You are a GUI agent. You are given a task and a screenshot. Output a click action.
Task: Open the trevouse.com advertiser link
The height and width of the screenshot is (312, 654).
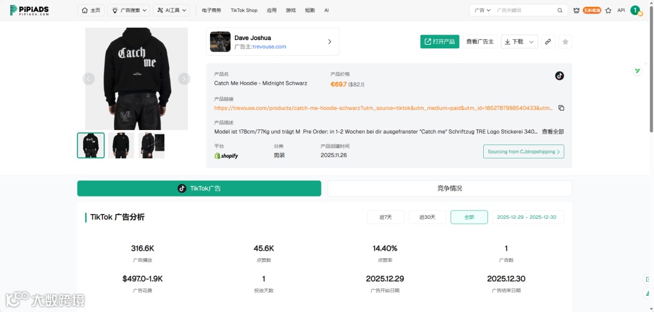pyautogui.click(x=269, y=47)
